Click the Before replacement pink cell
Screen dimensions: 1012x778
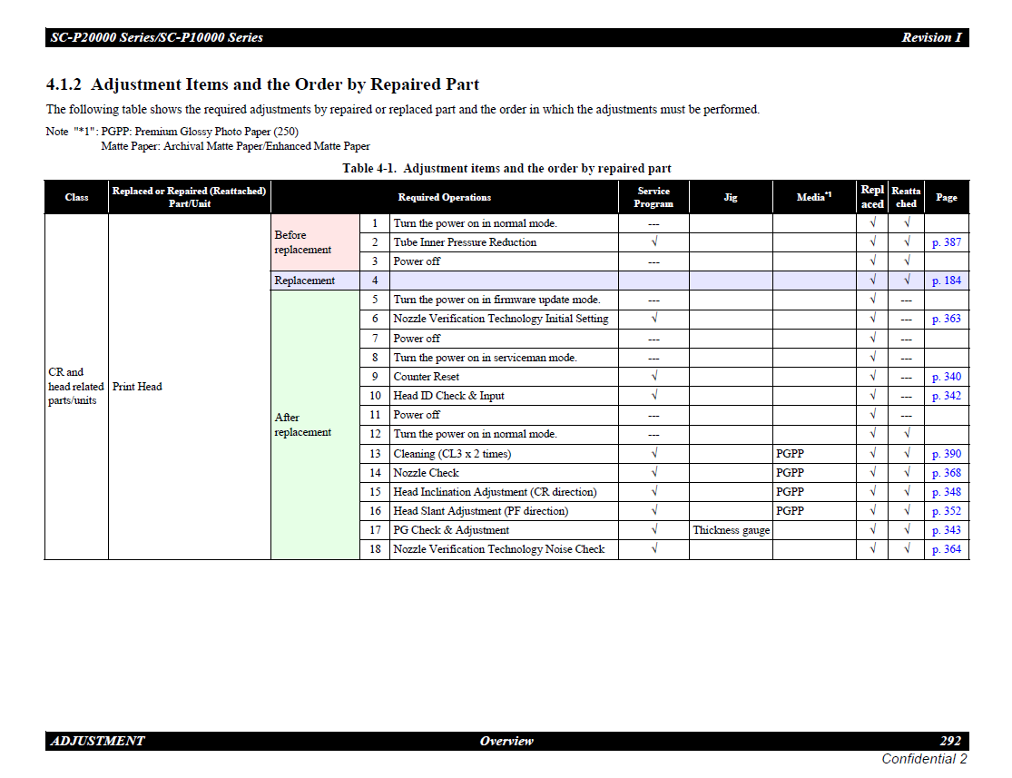click(x=303, y=242)
